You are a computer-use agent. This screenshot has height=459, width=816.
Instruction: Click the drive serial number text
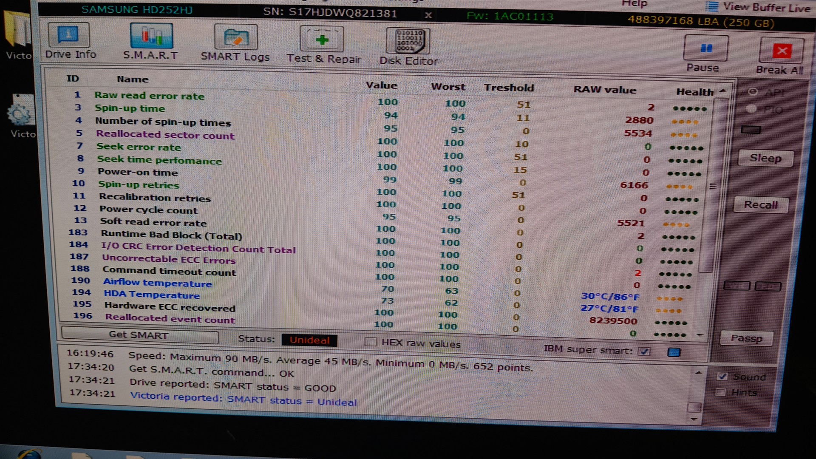click(330, 13)
